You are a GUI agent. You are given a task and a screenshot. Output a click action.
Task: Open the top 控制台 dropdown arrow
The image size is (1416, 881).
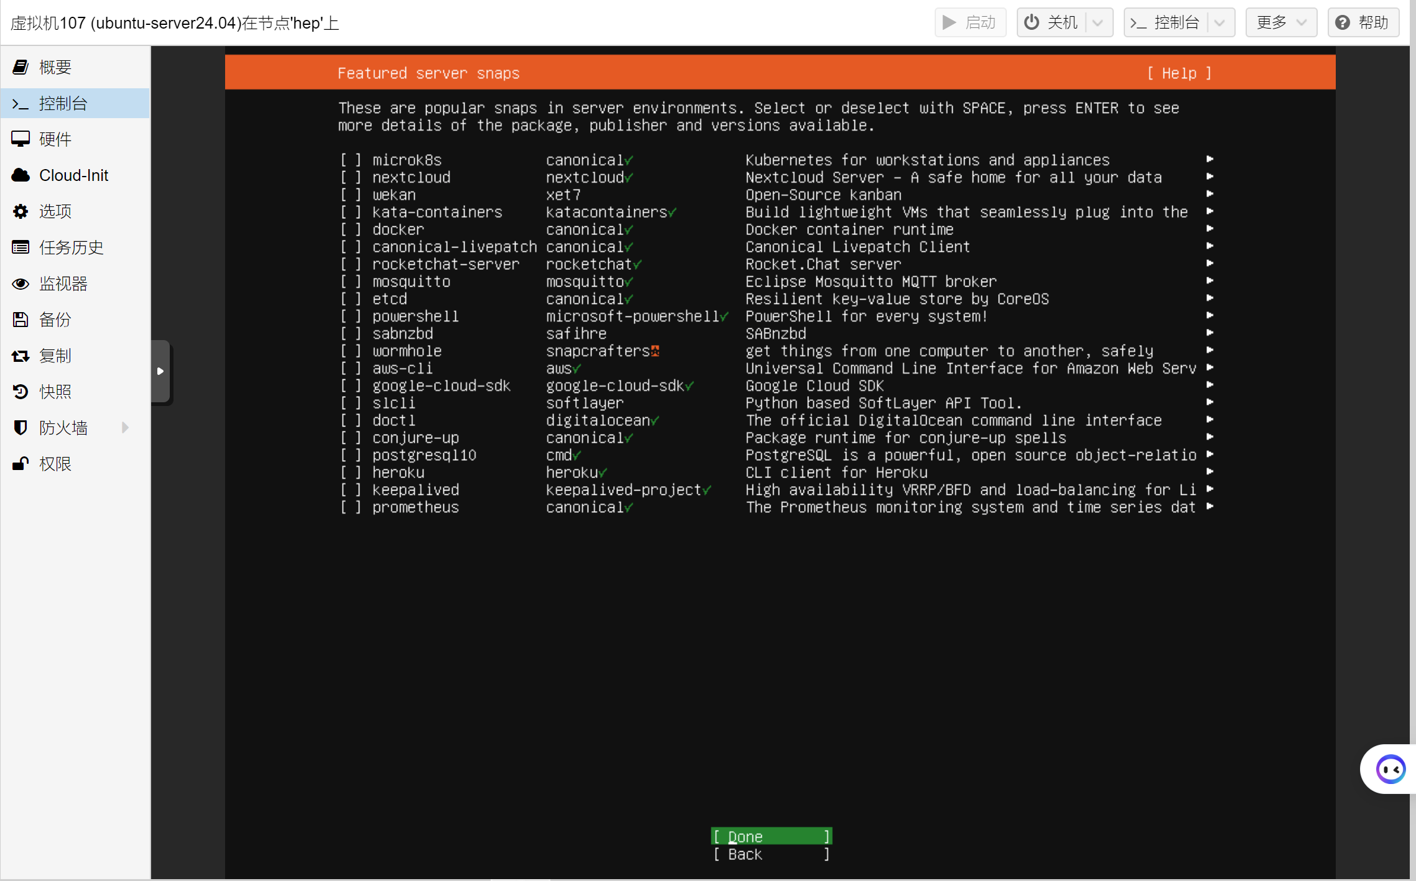[1219, 23]
